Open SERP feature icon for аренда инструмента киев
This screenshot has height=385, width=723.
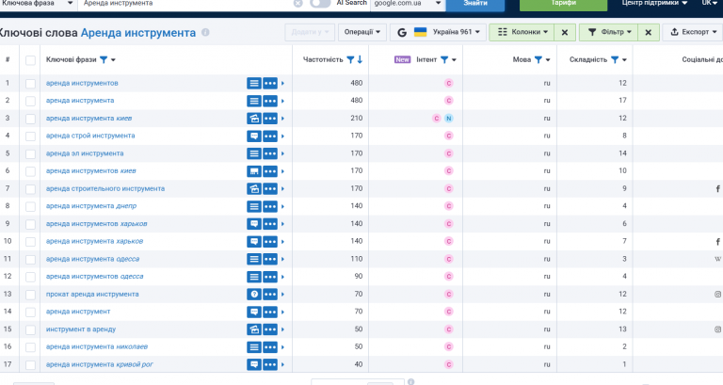pyautogui.click(x=253, y=119)
